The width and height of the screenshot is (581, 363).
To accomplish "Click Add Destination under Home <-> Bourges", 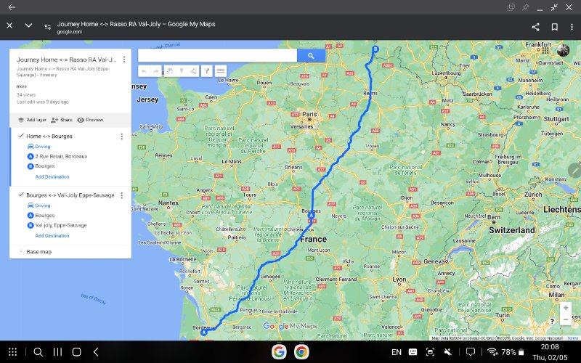I will [x=52, y=176].
